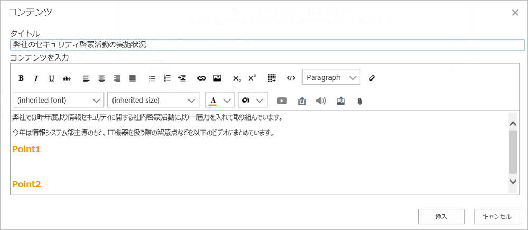Insert a table using the grid icon
The image size is (528, 230).
[271, 78]
